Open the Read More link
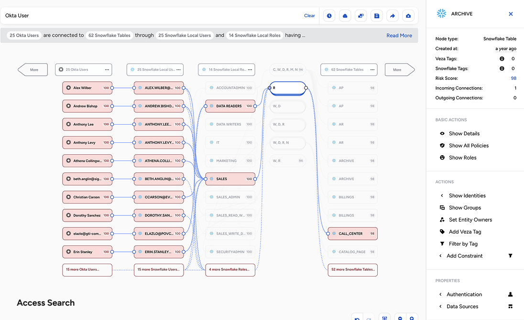The width and height of the screenshot is (524, 320). [399, 35]
